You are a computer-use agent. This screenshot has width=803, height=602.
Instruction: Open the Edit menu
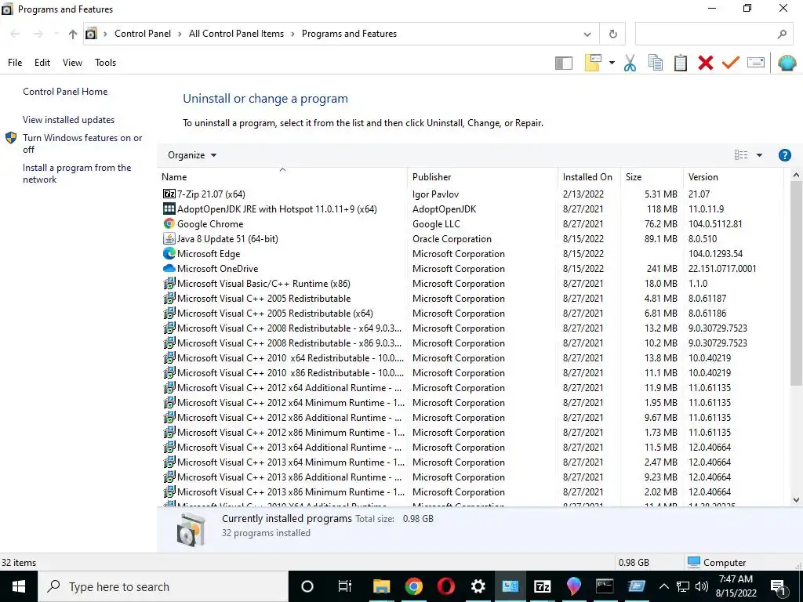(42, 63)
